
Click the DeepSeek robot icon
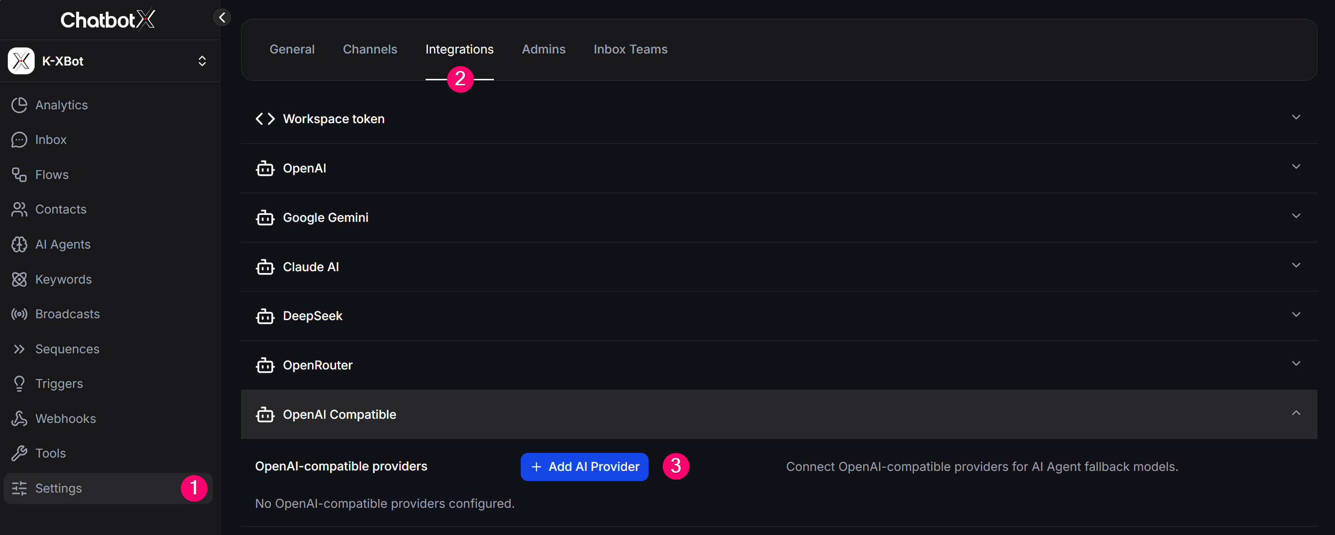click(265, 316)
